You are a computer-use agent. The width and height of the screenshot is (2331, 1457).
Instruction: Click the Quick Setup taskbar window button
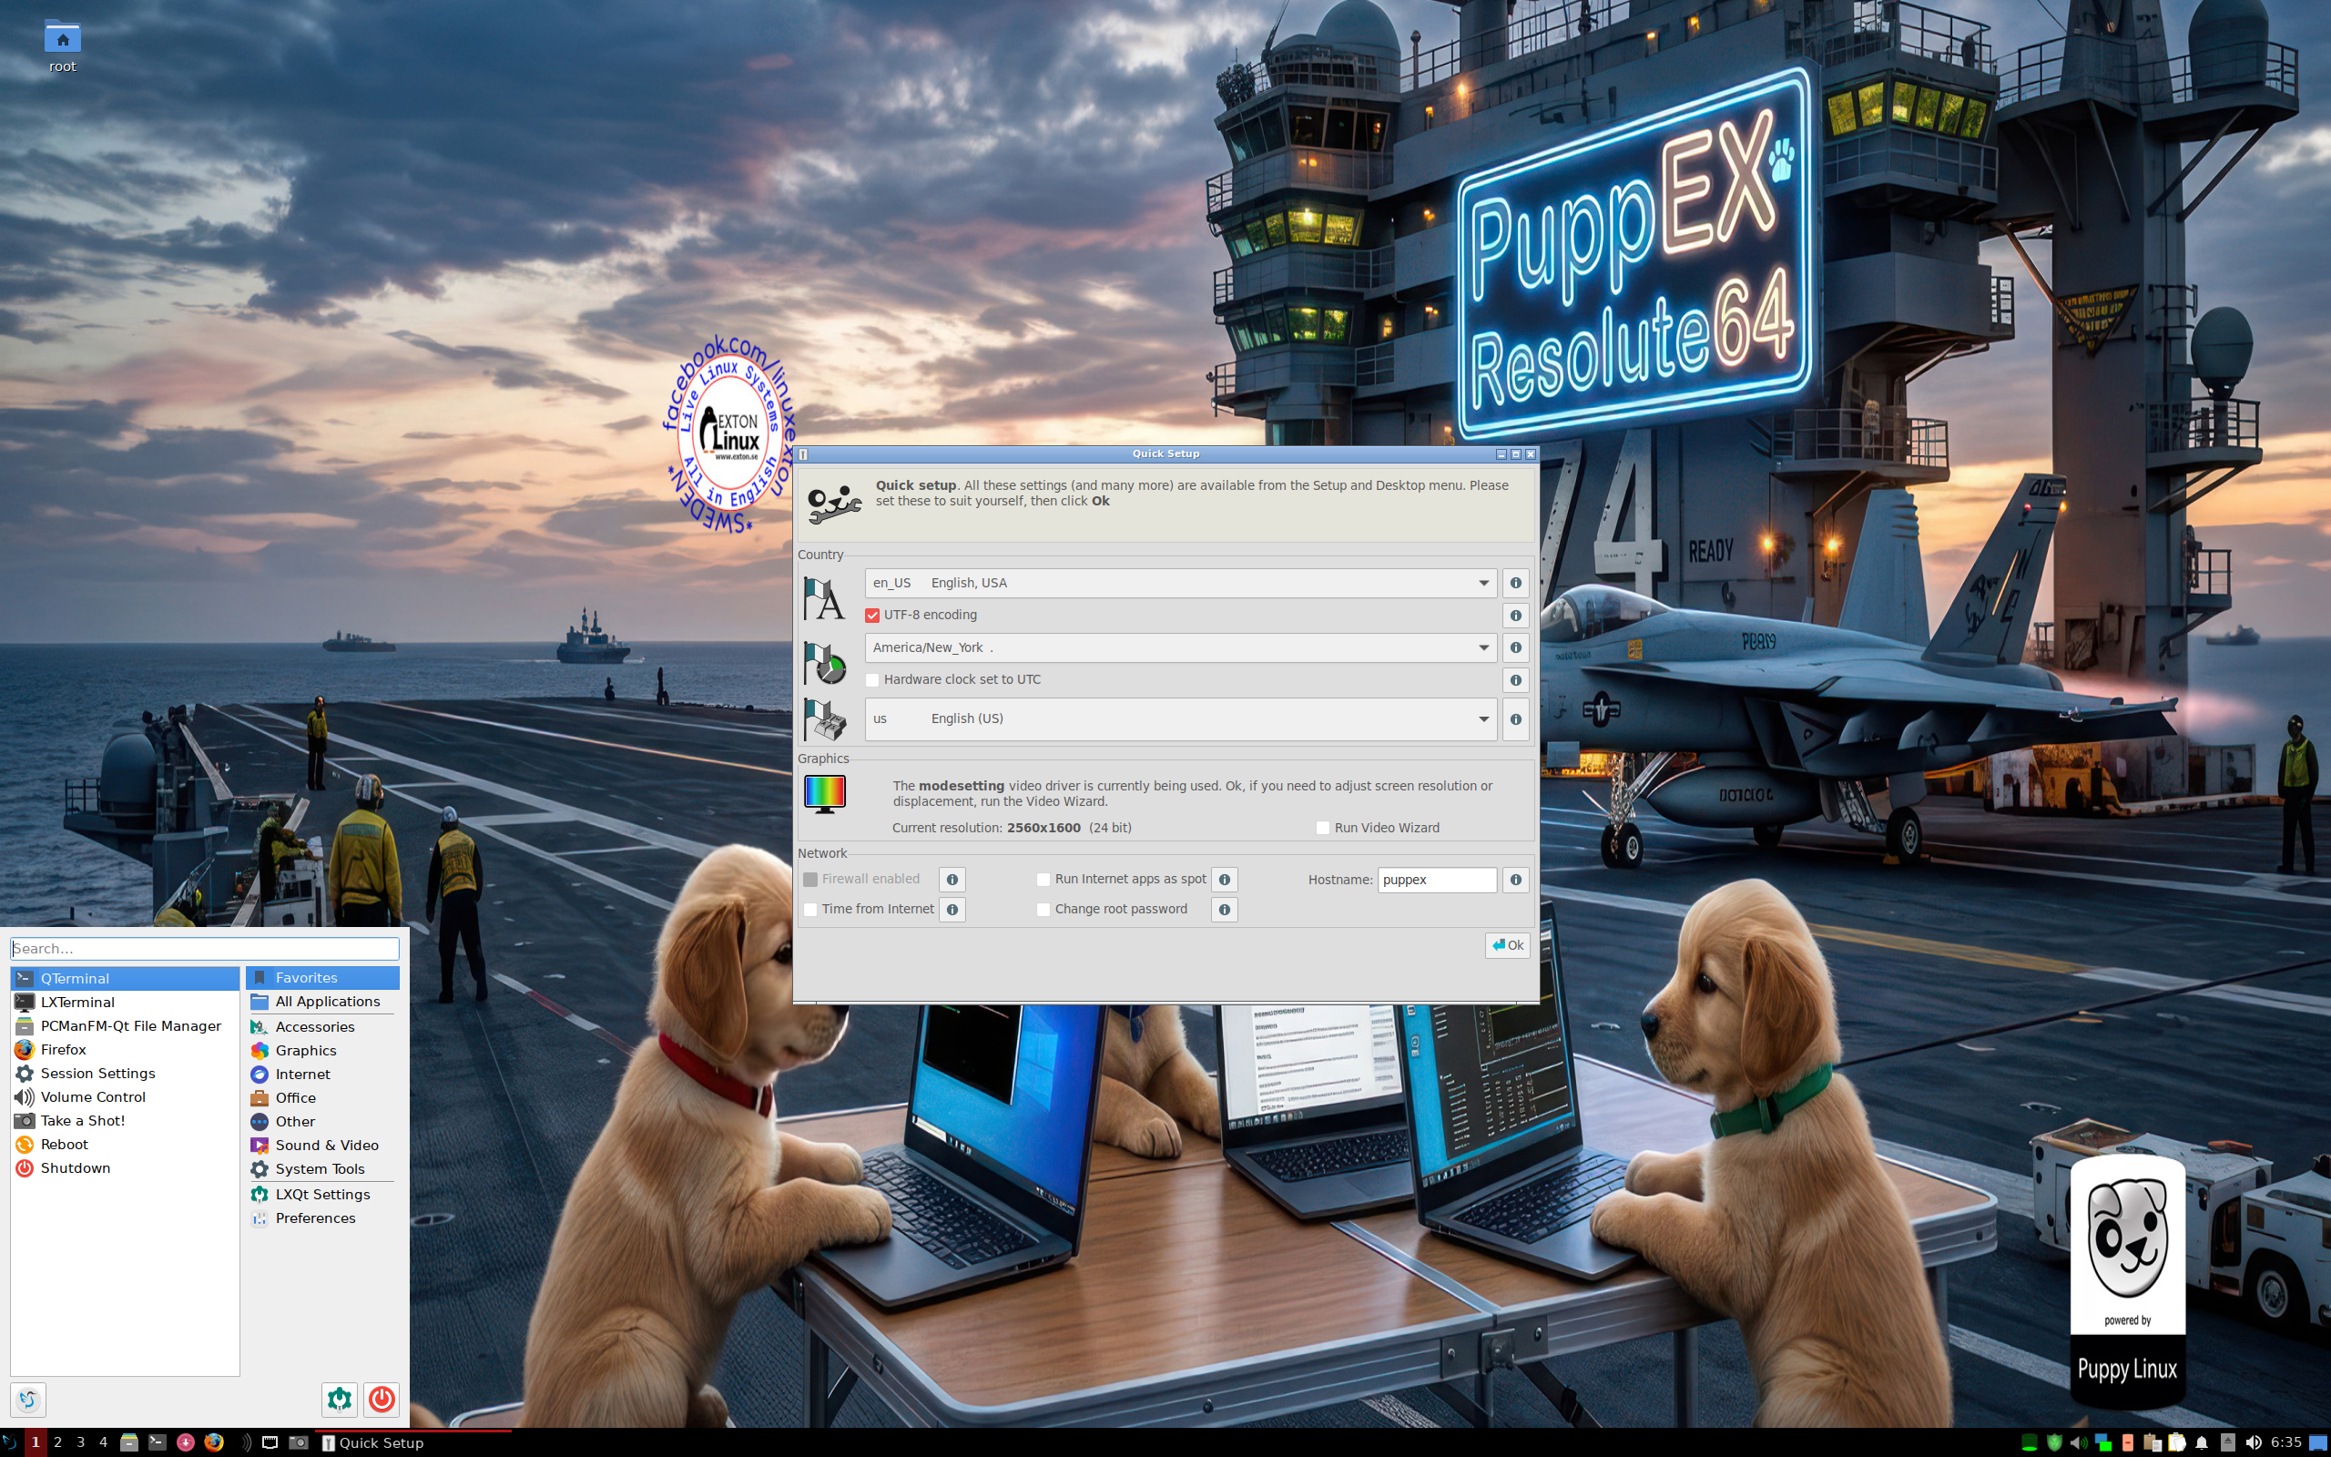point(412,1442)
